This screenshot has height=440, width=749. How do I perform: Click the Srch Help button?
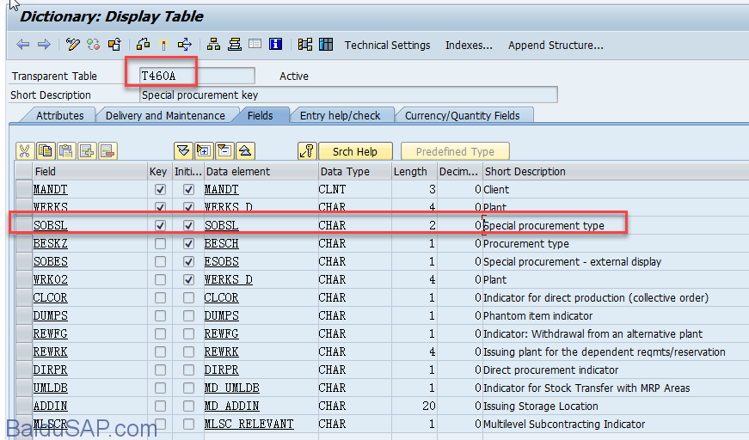pyautogui.click(x=354, y=151)
